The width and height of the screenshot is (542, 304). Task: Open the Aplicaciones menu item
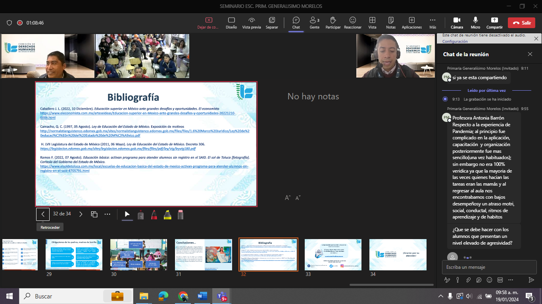(x=412, y=23)
